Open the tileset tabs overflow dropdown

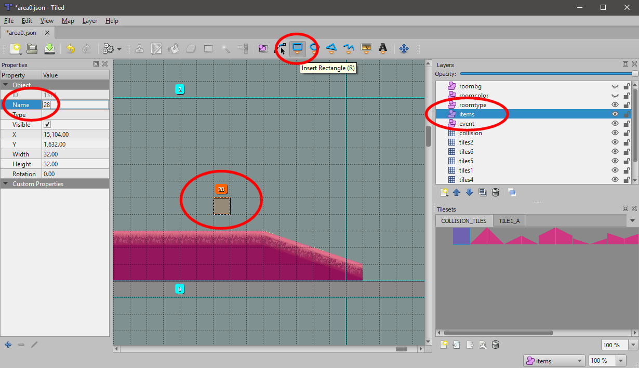tap(632, 221)
